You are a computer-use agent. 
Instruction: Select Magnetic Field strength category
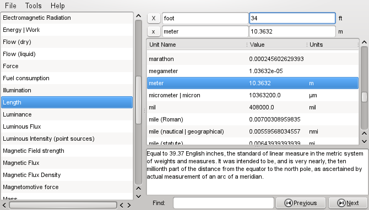67,151
